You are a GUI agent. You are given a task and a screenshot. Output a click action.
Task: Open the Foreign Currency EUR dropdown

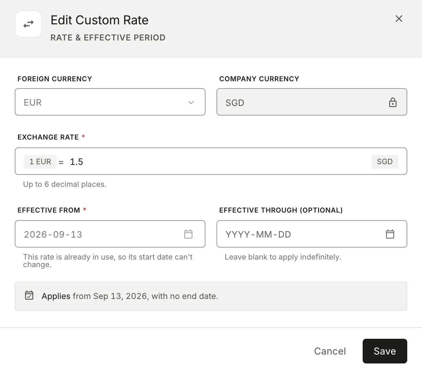coord(110,102)
